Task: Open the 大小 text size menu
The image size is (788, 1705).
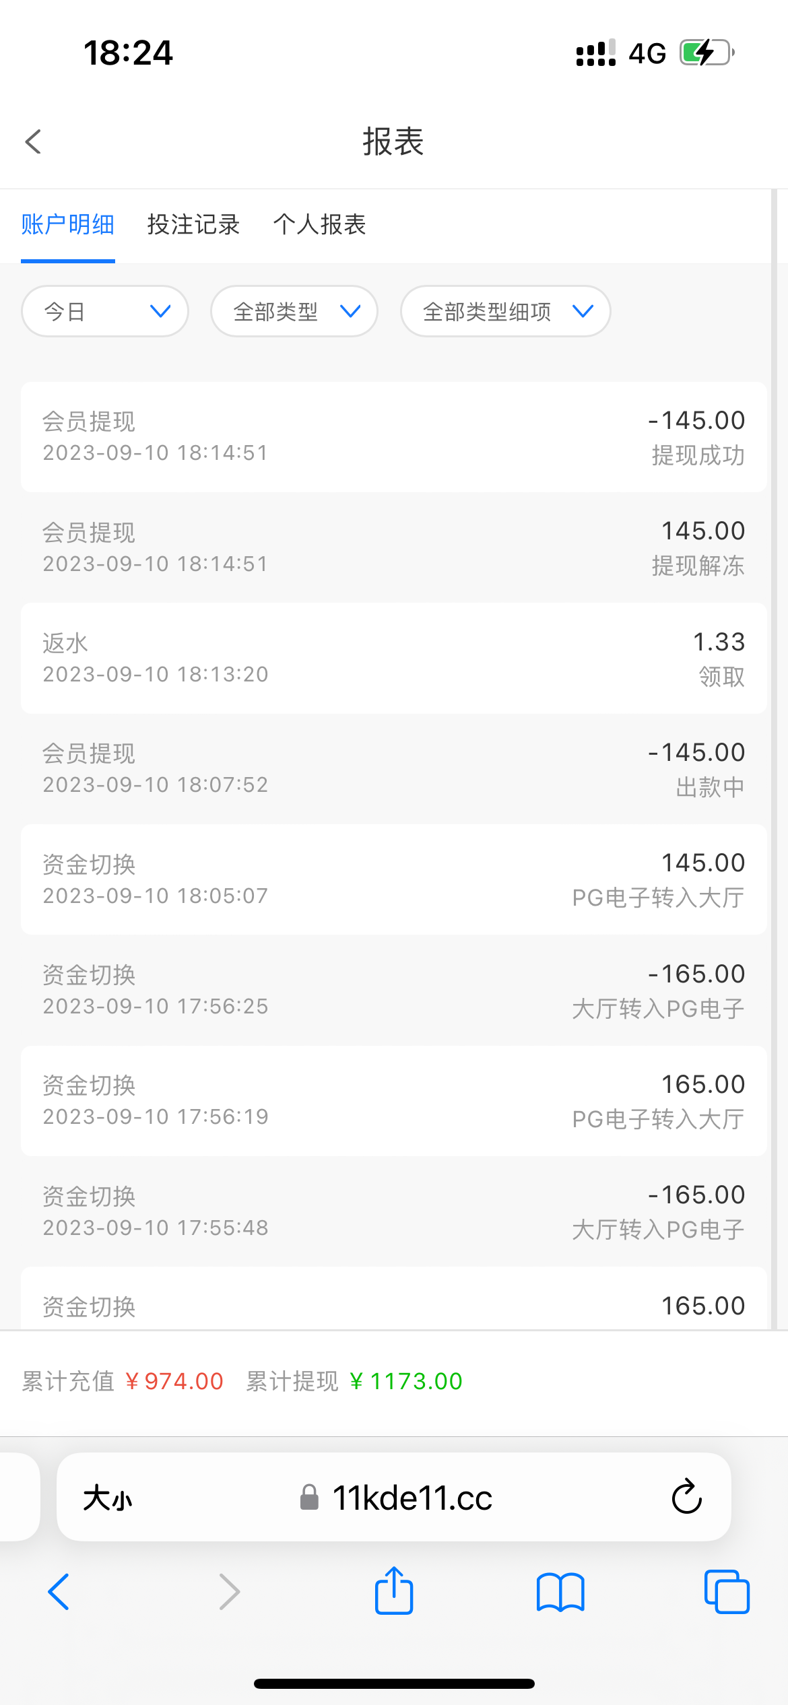Action: [108, 1498]
